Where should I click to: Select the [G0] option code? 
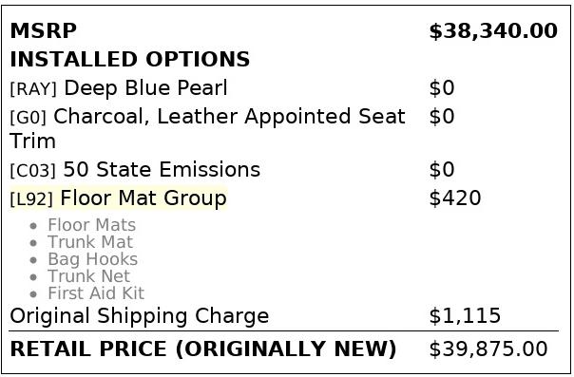click(x=29, y=118)
